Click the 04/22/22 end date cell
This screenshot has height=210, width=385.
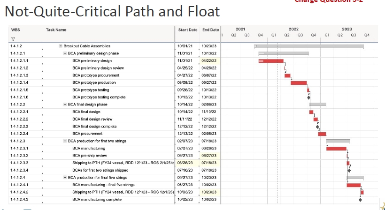click(x=209, y=61)
